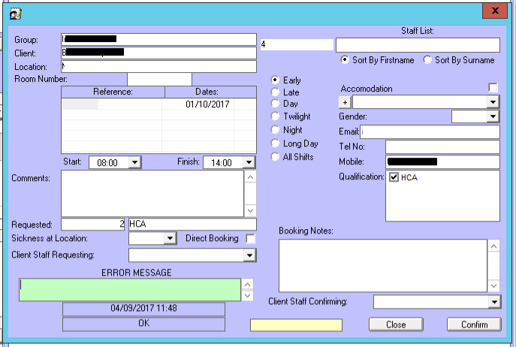Image resolution: width=516 pixels, height=347 pixels.
Task: Select the Long Day shift option
Action: pos(275,143)
